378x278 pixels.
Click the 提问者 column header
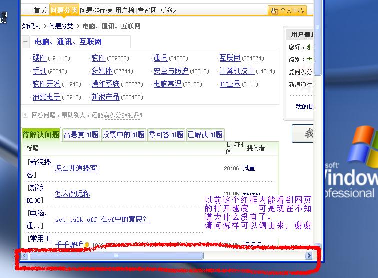(256, 148)
